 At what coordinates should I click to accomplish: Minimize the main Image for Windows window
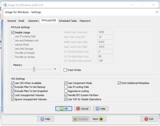(132, 5)
